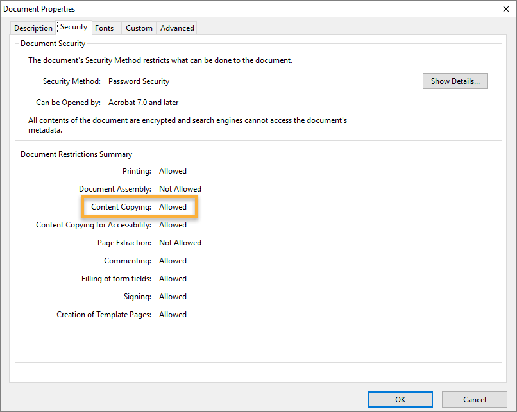Screen dimensions: 517x412
Task: Click Content Copying 'Allowed' value
Action: click(x=173, y=207)
